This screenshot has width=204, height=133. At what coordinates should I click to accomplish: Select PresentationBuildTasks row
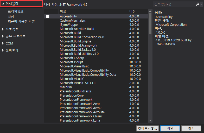(x=96, y=91)
